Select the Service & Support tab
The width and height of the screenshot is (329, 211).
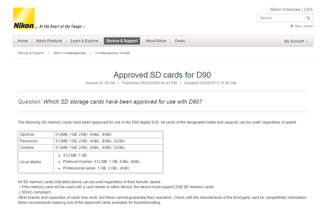pyautogui.click(x=122, y=41)
